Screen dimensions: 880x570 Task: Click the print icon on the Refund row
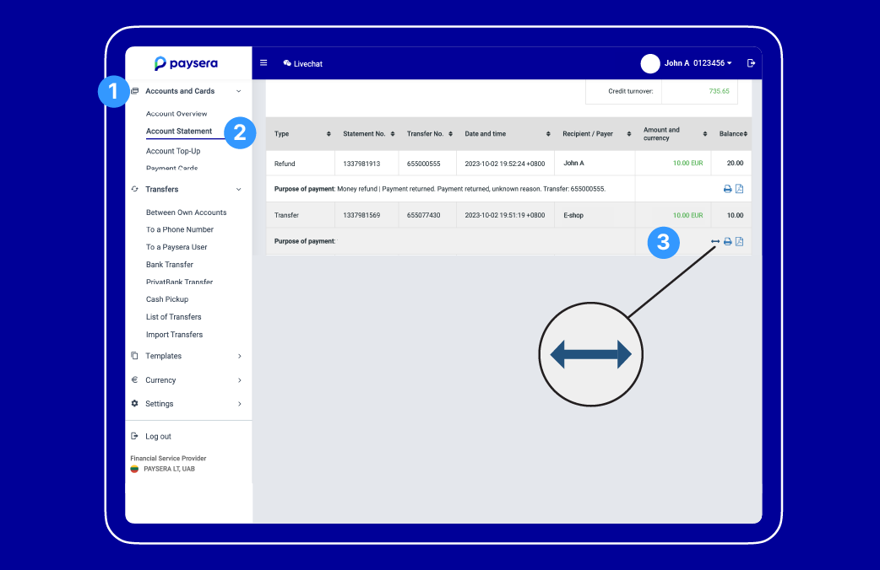727,189
